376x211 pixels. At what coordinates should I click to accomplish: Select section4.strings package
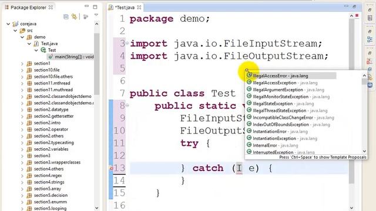tap(49, 182)
